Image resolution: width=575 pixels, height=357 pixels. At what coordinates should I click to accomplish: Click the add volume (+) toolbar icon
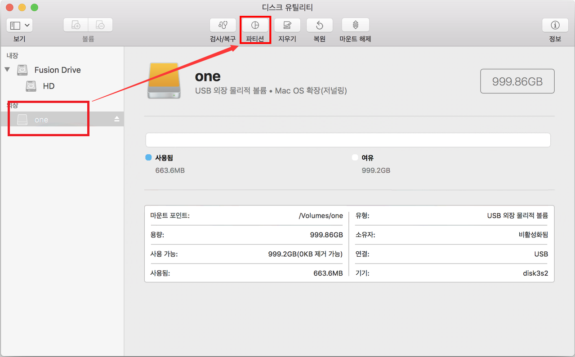tap(76, 25)
